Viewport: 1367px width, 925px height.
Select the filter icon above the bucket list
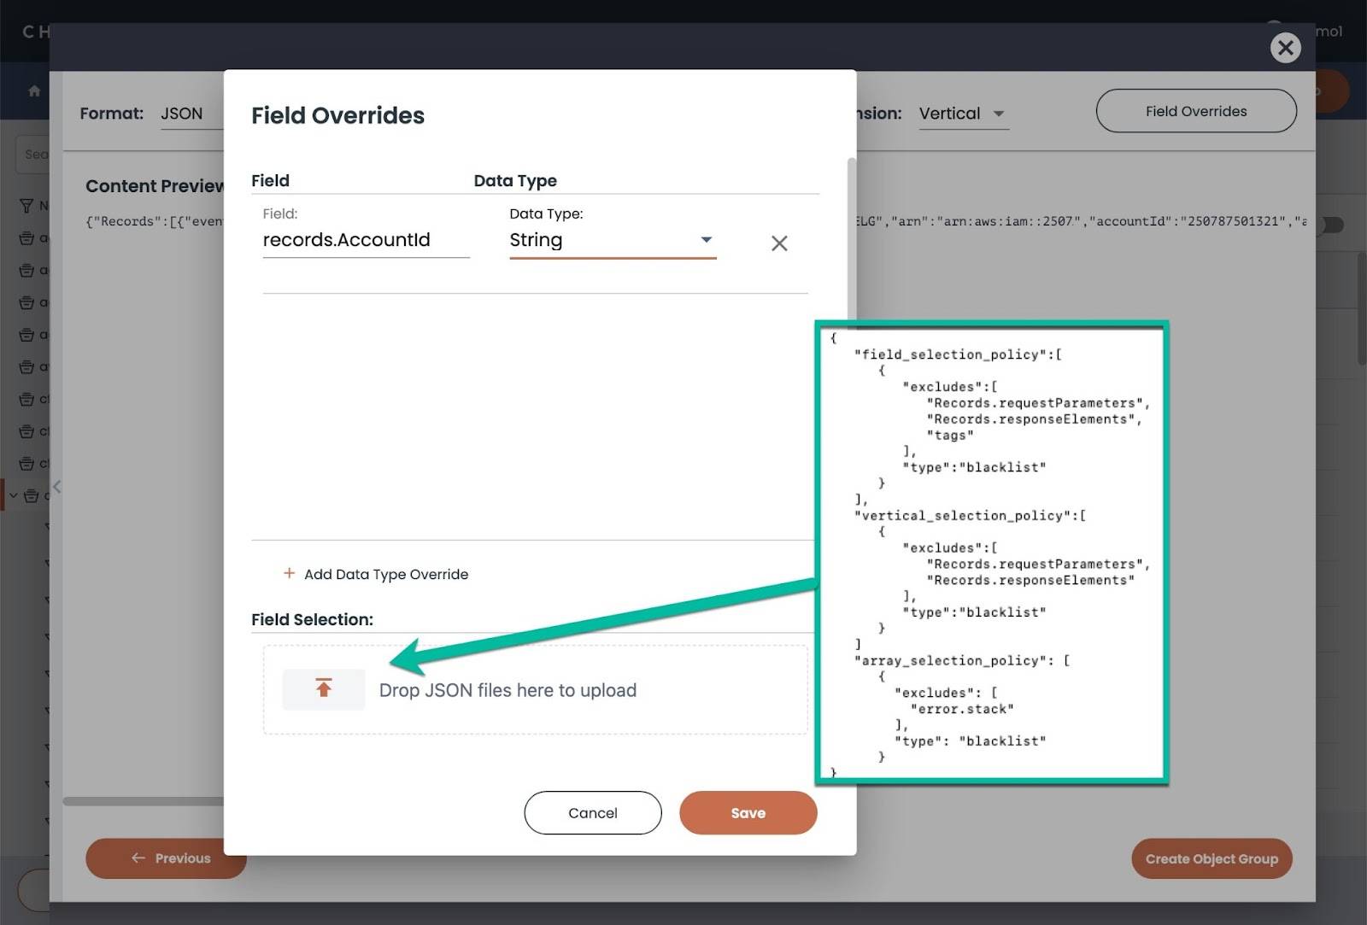point(26,205)
